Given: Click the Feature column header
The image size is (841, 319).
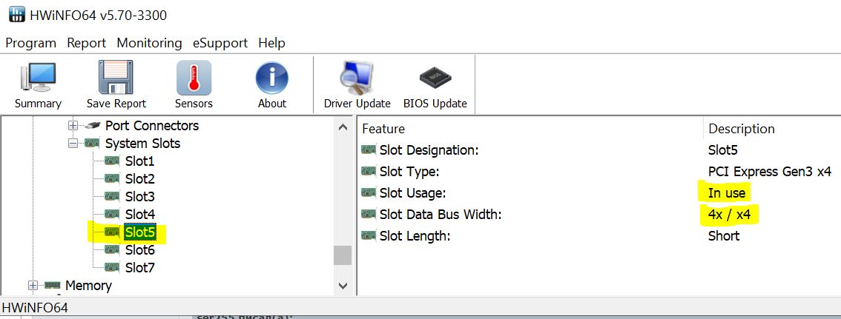Looking at the screenshot, I should click(383, 129).
